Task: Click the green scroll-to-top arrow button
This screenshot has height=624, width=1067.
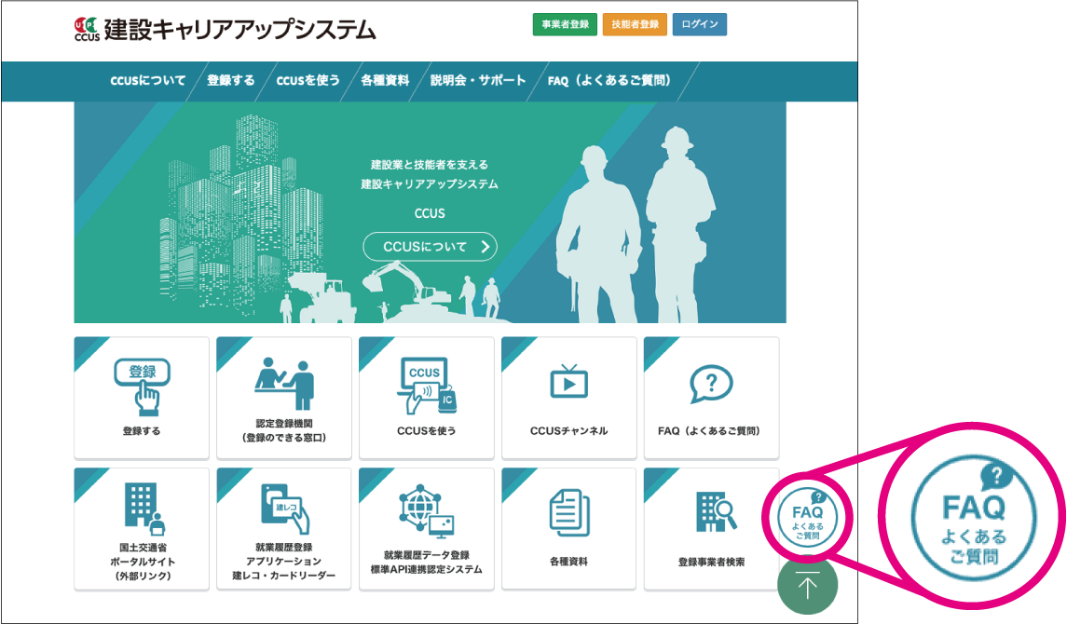Action: pyautogui.click(x=807, y=585)
